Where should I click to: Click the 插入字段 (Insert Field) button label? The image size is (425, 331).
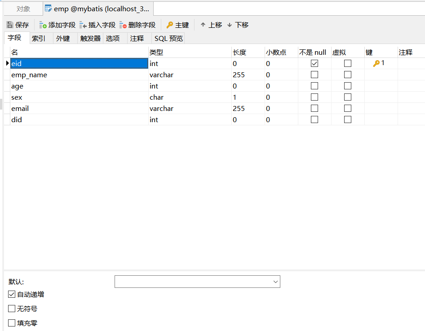tap(102, 25)
